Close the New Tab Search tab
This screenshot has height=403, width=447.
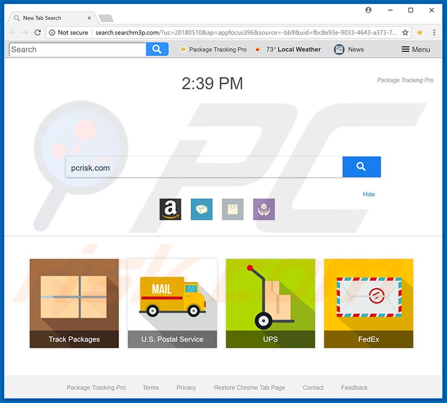(89, 18)
